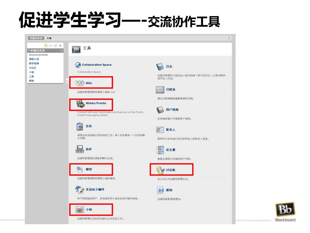Open the 小组 groups link
Screen dimensions: 310x233
tap(89, 209)
